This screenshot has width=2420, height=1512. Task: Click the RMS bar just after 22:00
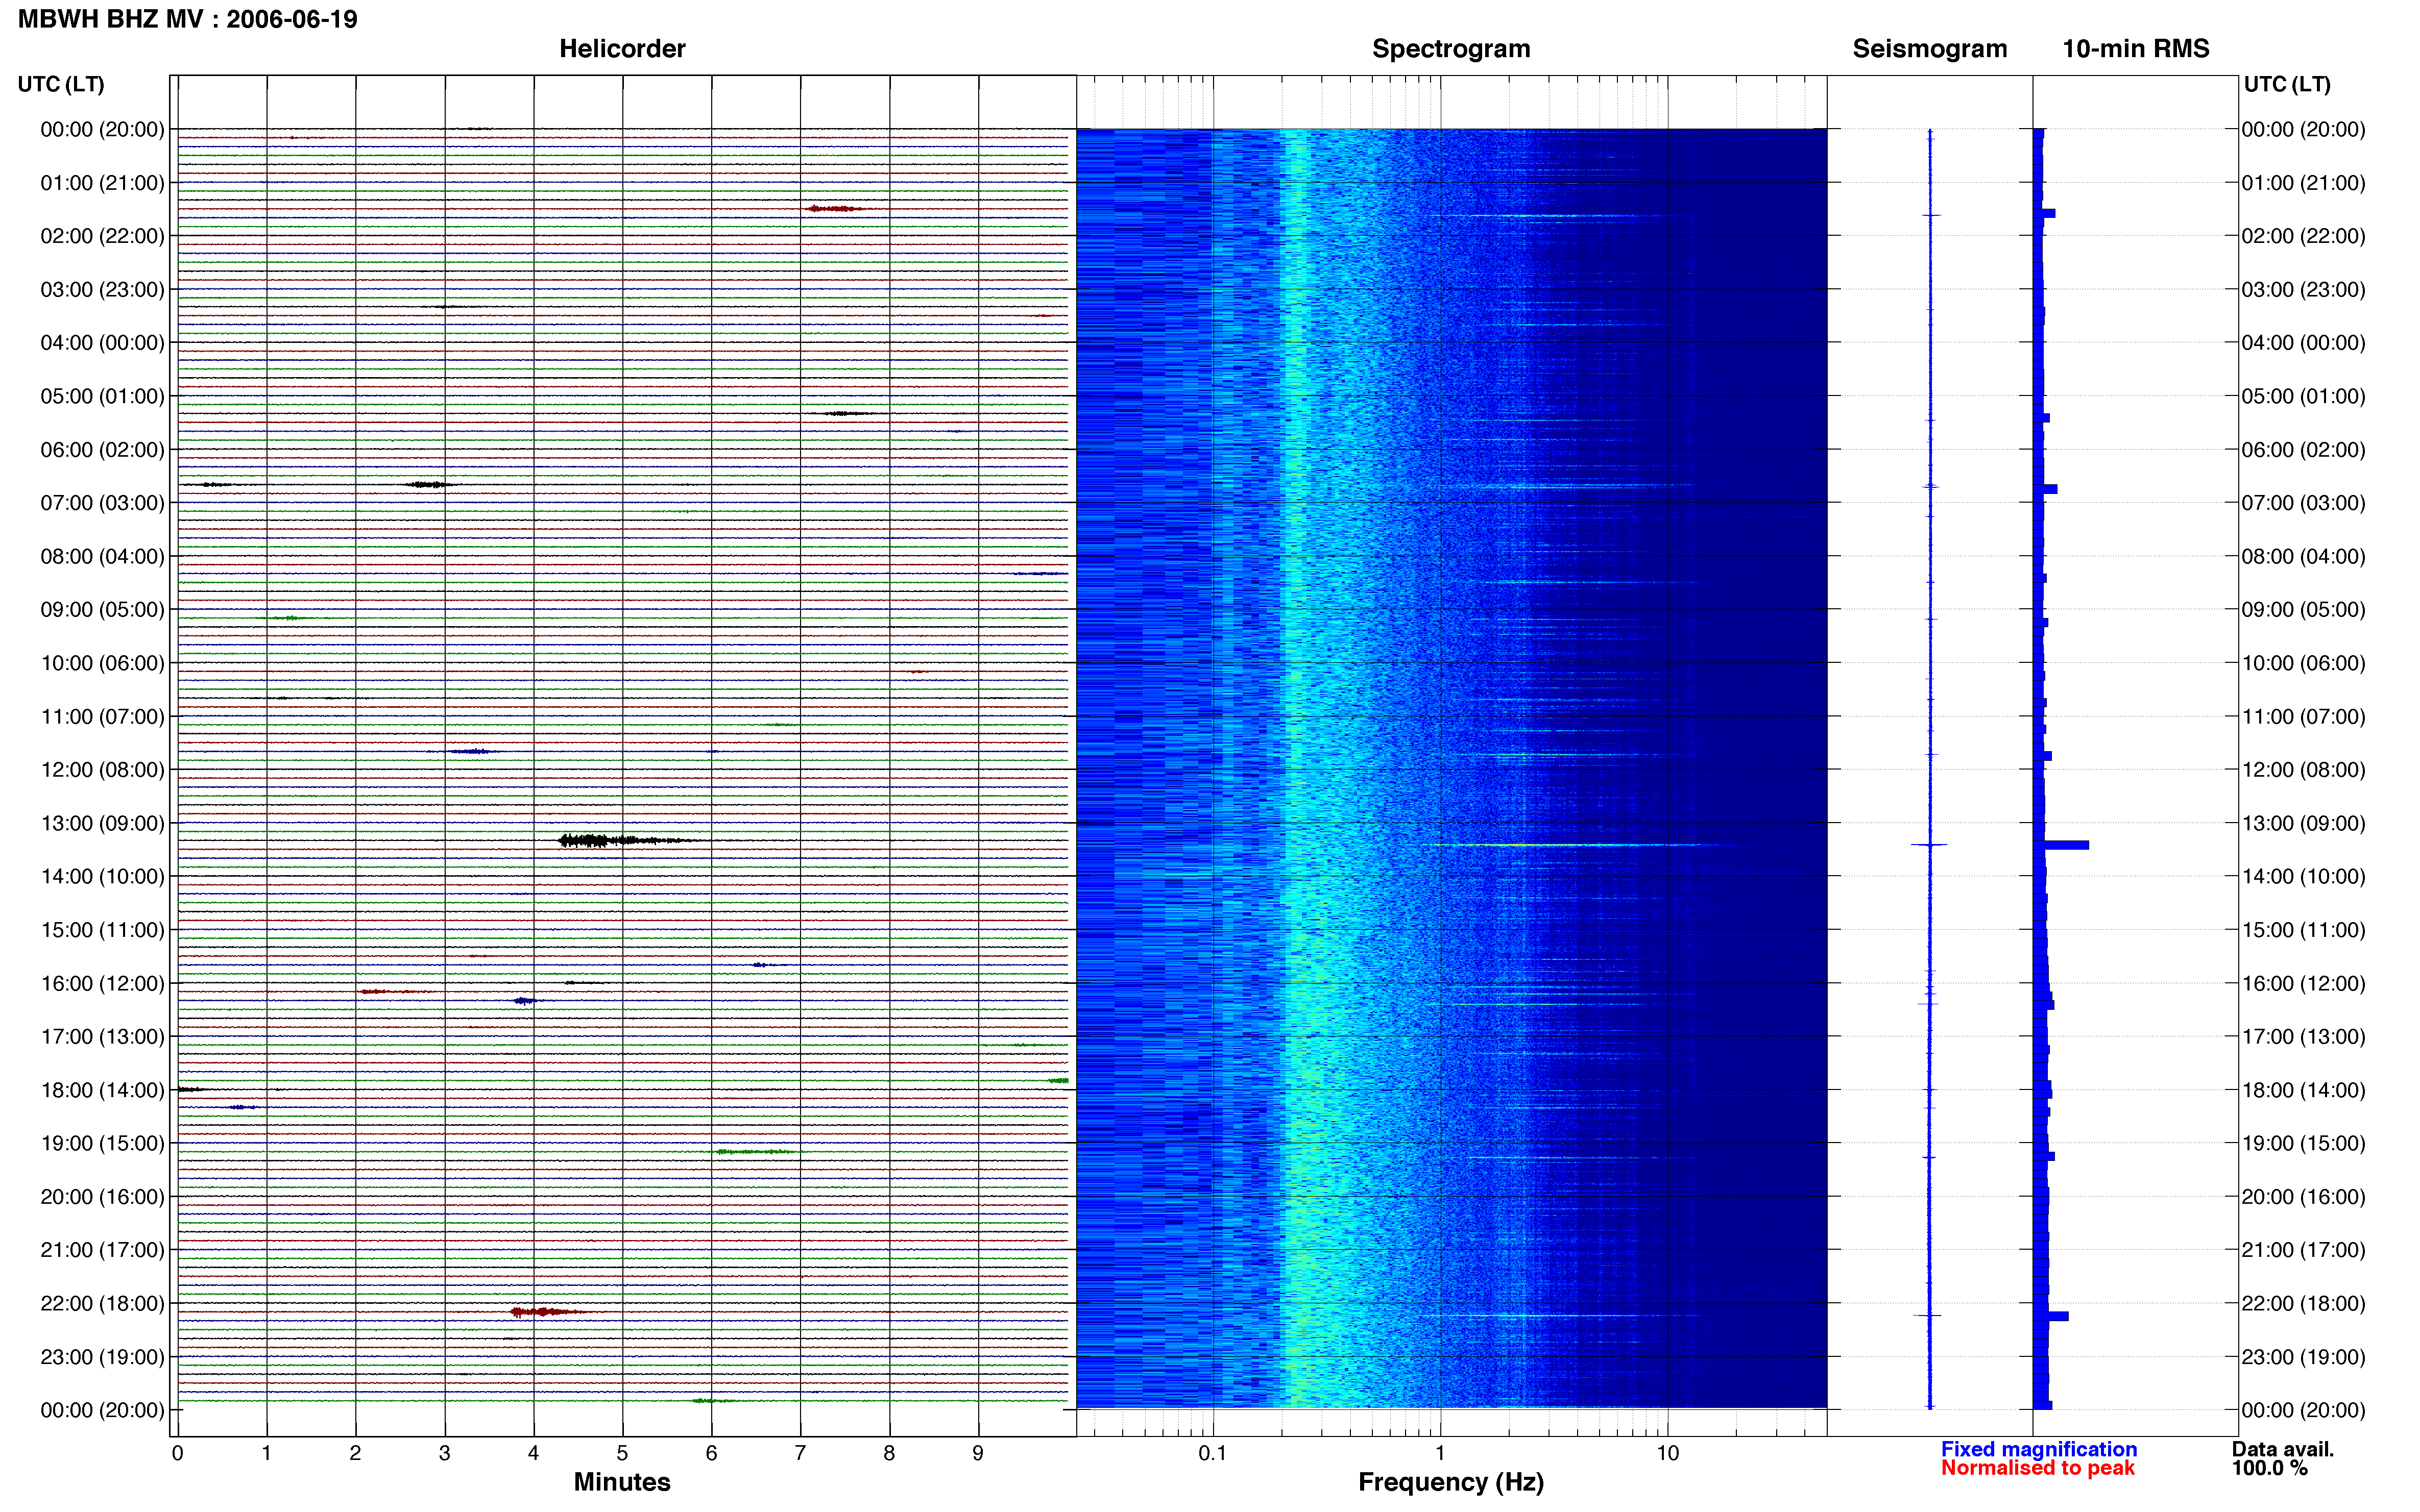coord(2051,1316)
